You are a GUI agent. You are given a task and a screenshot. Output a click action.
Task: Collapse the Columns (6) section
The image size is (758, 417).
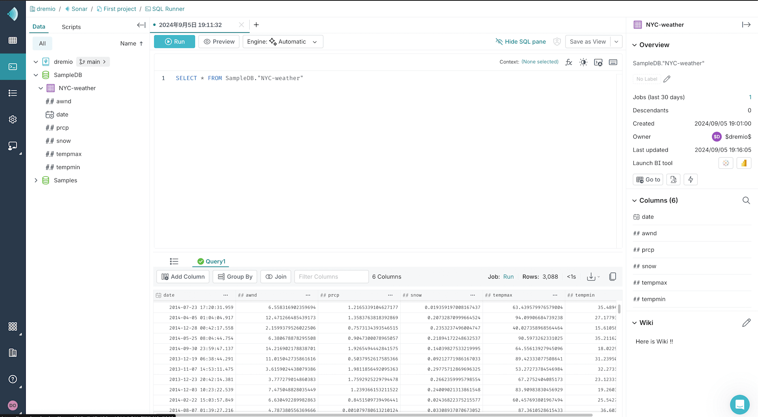[x=634, y=201]
